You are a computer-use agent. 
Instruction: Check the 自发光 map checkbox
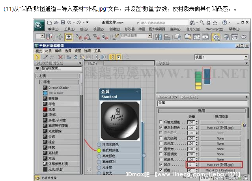tap(161, 149)
